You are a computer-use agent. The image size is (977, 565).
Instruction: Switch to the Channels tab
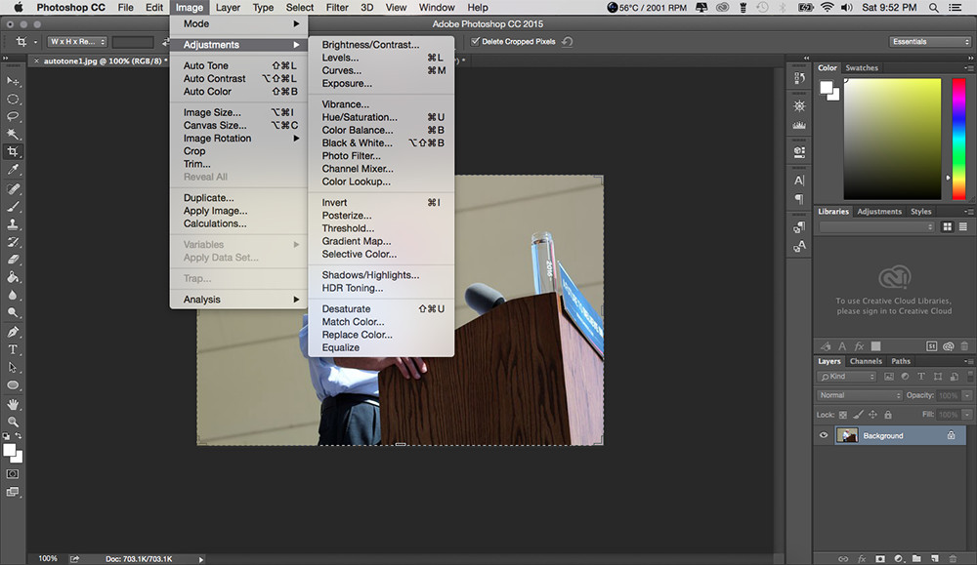(x=866, y=361)
